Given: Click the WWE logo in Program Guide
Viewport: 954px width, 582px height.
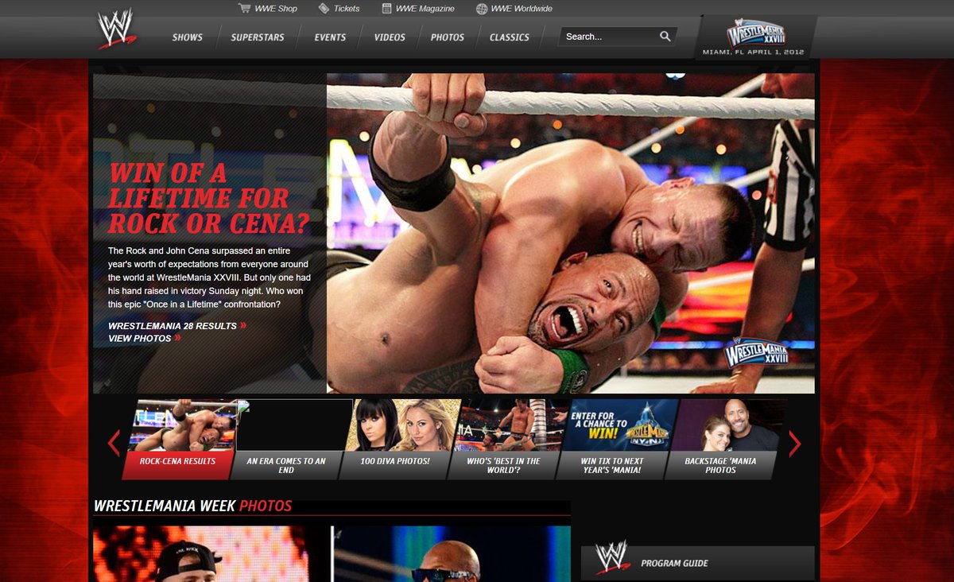Looking at the screenshot, I should click(611, 557).
